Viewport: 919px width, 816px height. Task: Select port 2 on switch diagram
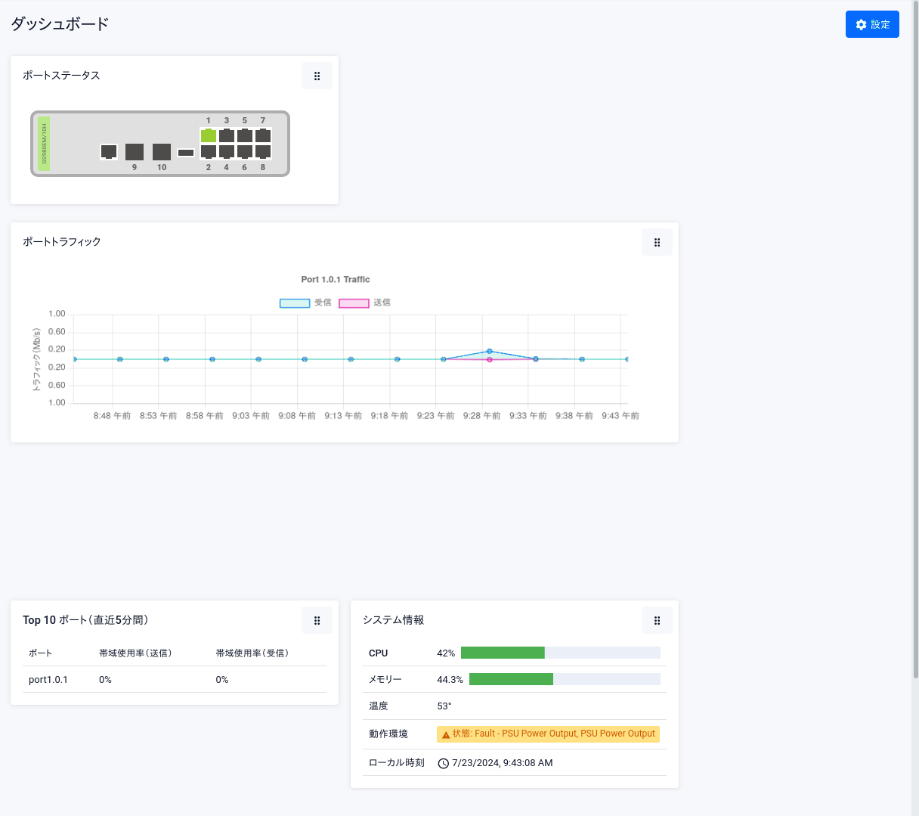coord(209,152)
